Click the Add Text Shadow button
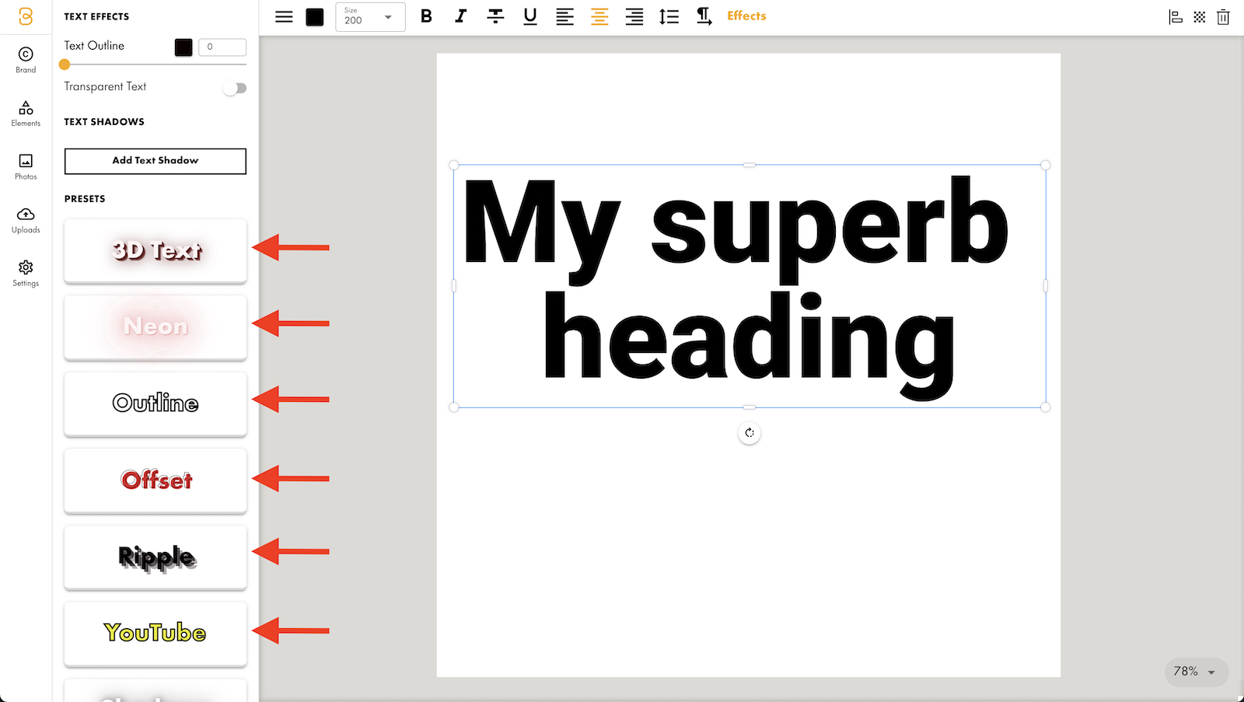 pos(155,161)
